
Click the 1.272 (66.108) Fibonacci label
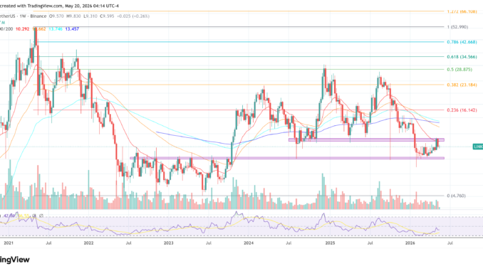(462, 11)
